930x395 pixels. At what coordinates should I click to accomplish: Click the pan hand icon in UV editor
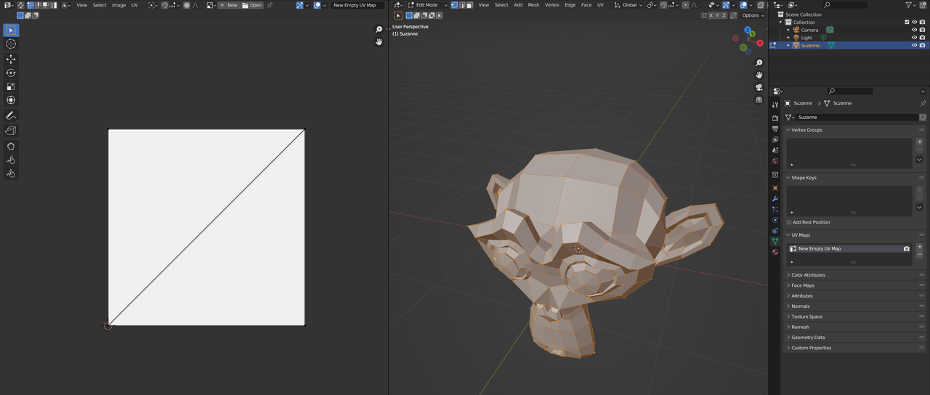click(379, 42)
